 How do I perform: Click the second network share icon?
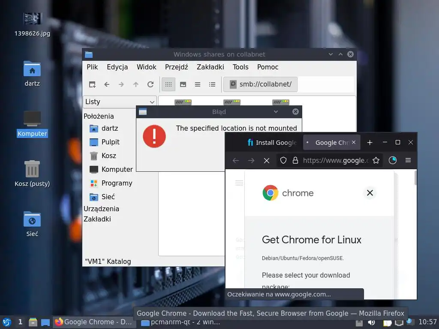click(232, 102)
